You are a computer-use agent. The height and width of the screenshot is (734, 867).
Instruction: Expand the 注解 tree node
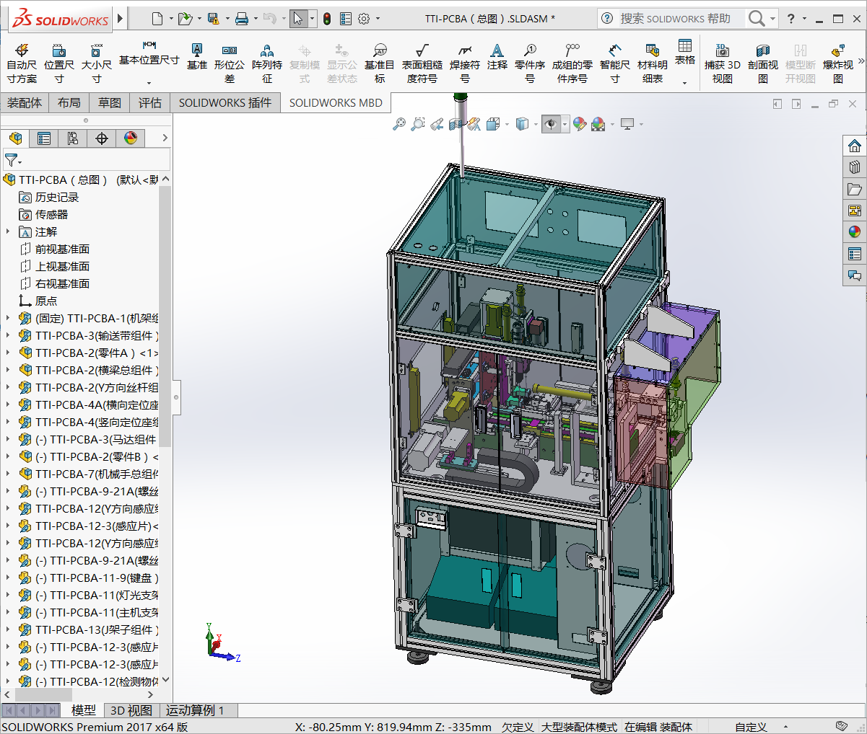(x=8, y=231)
